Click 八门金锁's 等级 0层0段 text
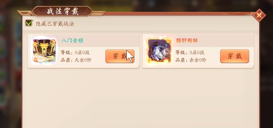 (75, 52)
